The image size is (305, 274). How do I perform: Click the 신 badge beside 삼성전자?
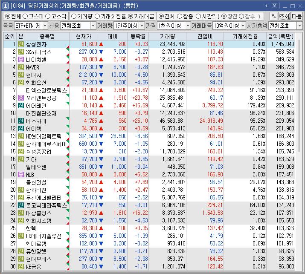pyautogui.click(x=21, y=44)
